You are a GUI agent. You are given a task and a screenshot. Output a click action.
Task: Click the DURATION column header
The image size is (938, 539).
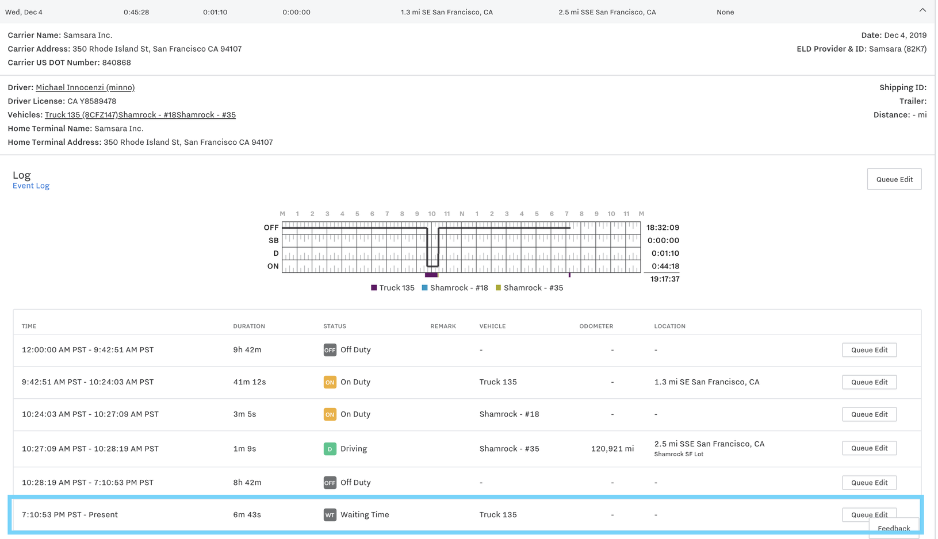[249, 326]
